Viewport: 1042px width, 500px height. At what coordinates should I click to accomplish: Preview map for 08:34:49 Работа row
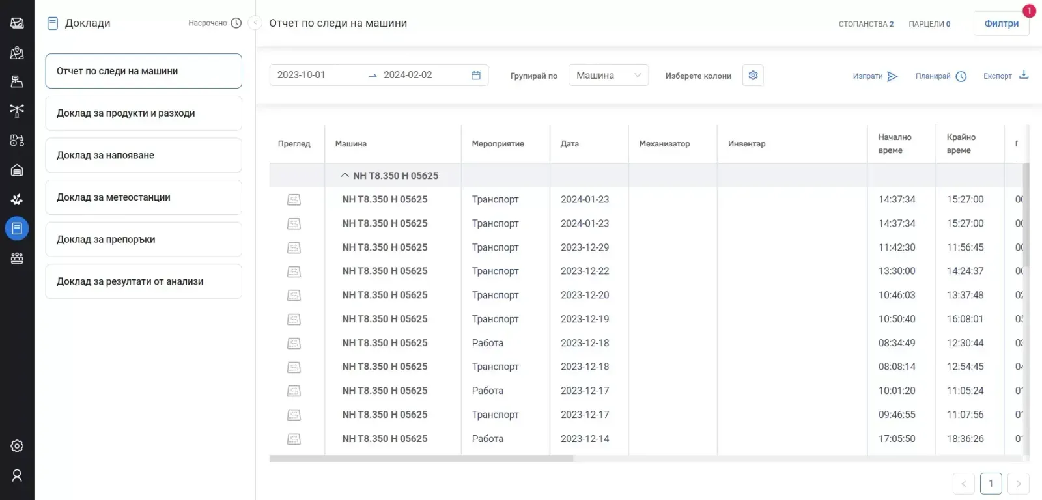(x=294, y=343)
